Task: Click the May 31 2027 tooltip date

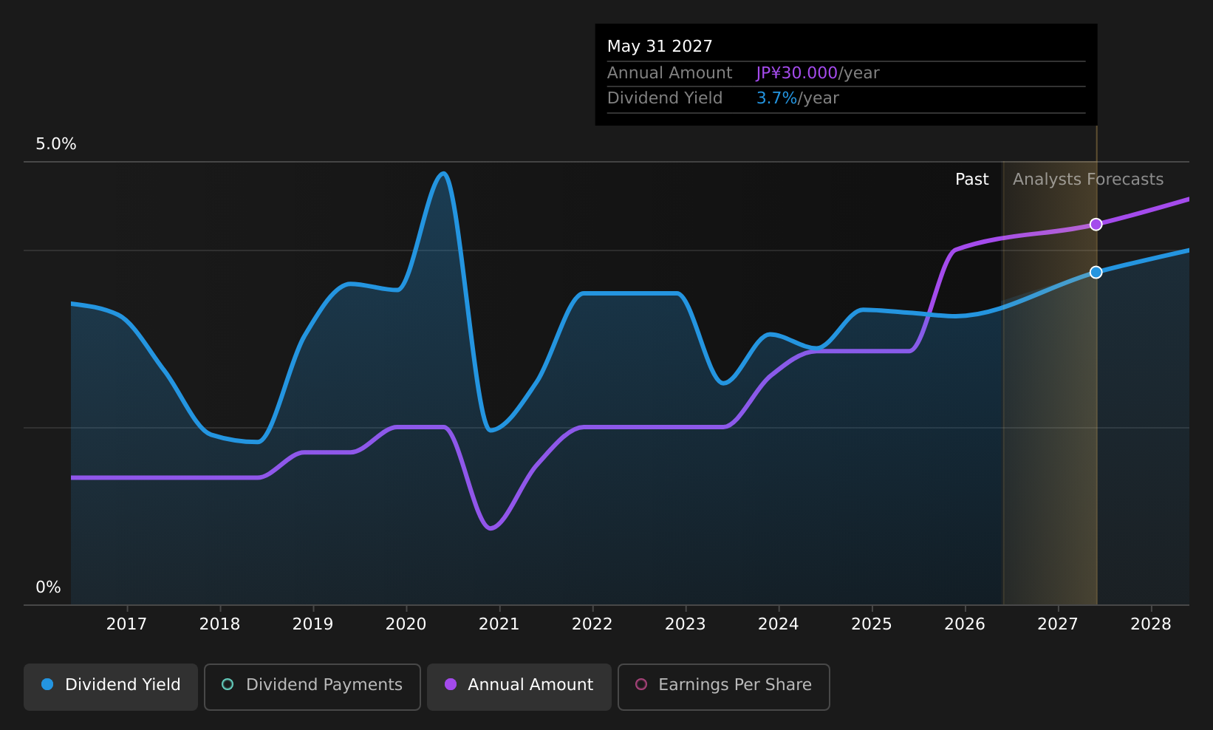Action: click(660, 47)
